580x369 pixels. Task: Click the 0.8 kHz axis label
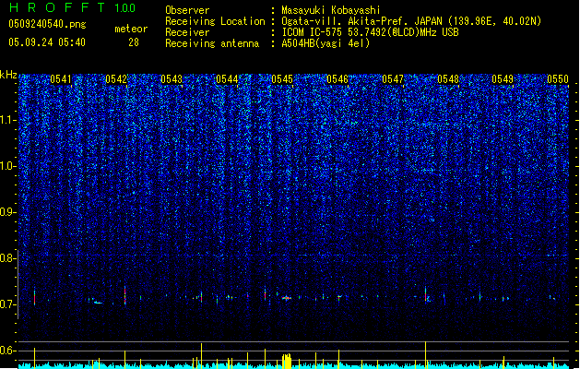tap(8, 258)
